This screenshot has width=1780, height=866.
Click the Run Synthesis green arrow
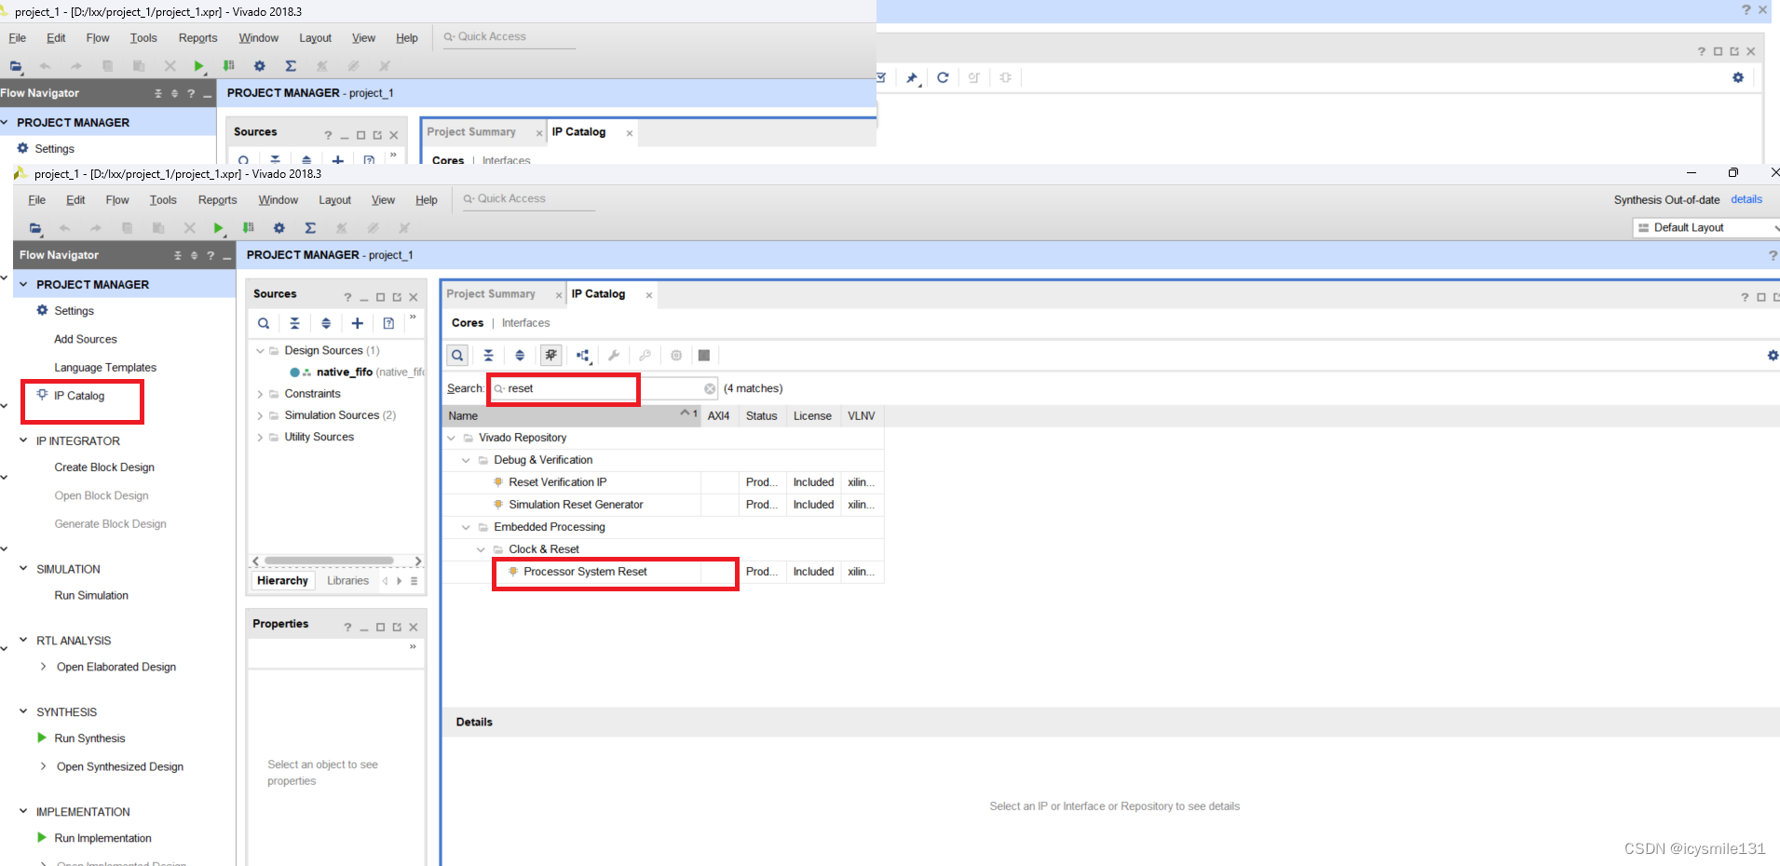click(x=42, y=737)
